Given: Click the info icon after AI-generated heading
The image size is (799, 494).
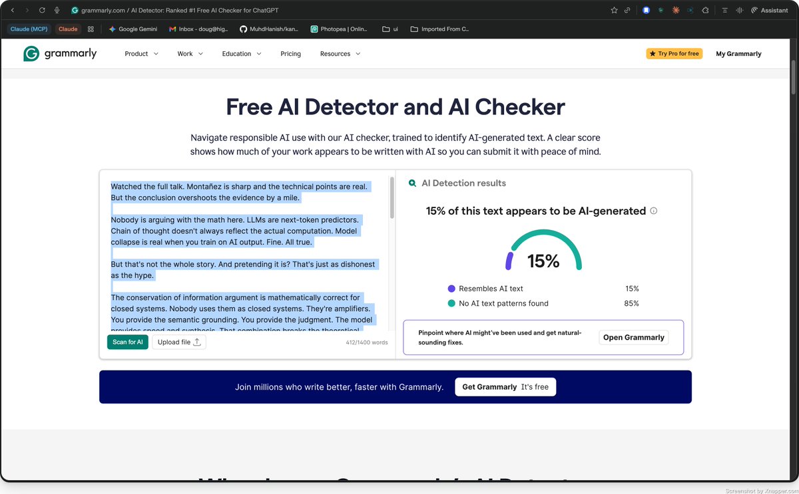Looking at the screenshot, I should pyautogui.click(x=653, y=211).
